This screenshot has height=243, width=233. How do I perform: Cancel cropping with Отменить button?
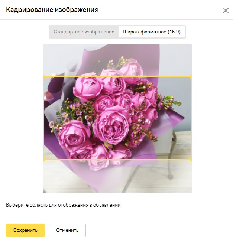[x=67, y=230]
